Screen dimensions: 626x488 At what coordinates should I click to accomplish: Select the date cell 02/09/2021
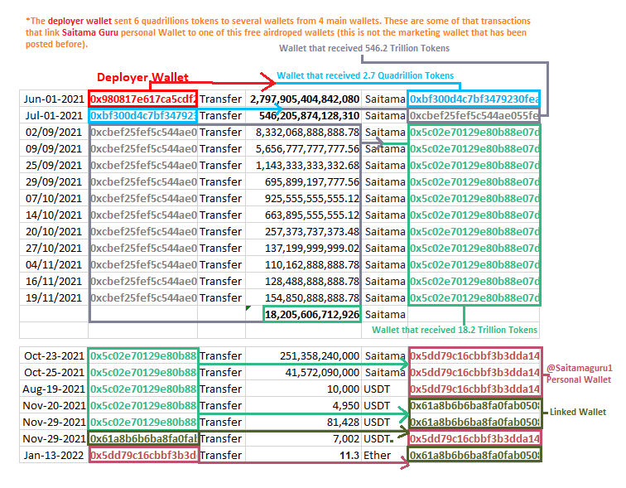pyautogui.click(x=54, y=133)
